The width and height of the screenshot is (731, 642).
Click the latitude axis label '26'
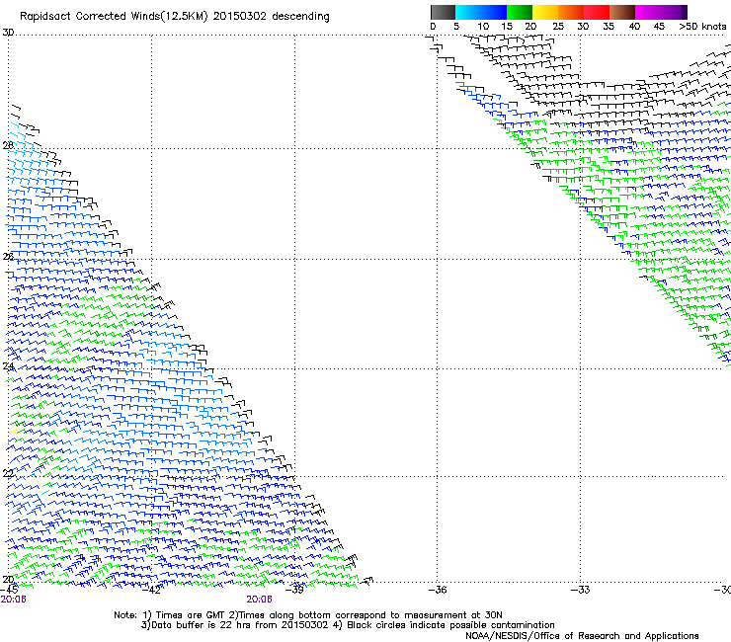8,257
